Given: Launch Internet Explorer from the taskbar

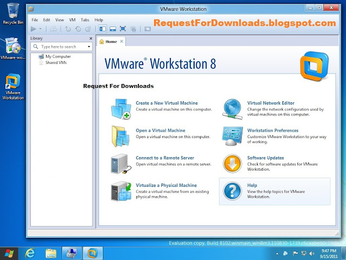Looking at the screenshot, I should click(x=30, y=253).
